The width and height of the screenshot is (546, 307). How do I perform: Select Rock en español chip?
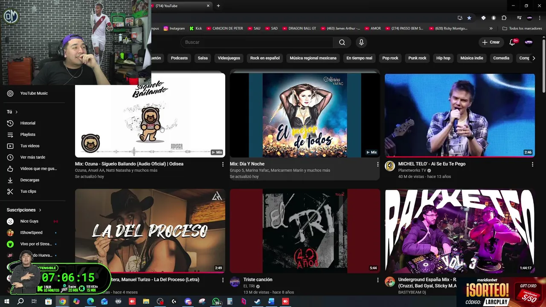point(265,58)
